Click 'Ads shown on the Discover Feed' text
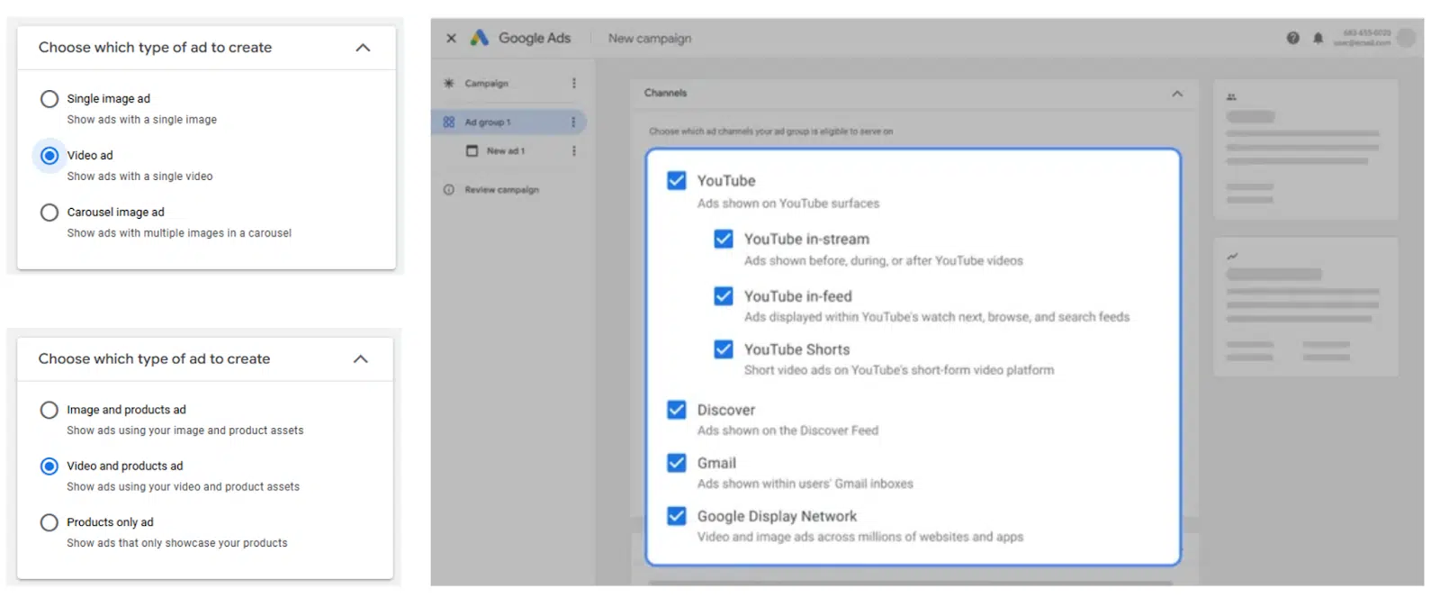1440x598 pixels. point(787,430)
